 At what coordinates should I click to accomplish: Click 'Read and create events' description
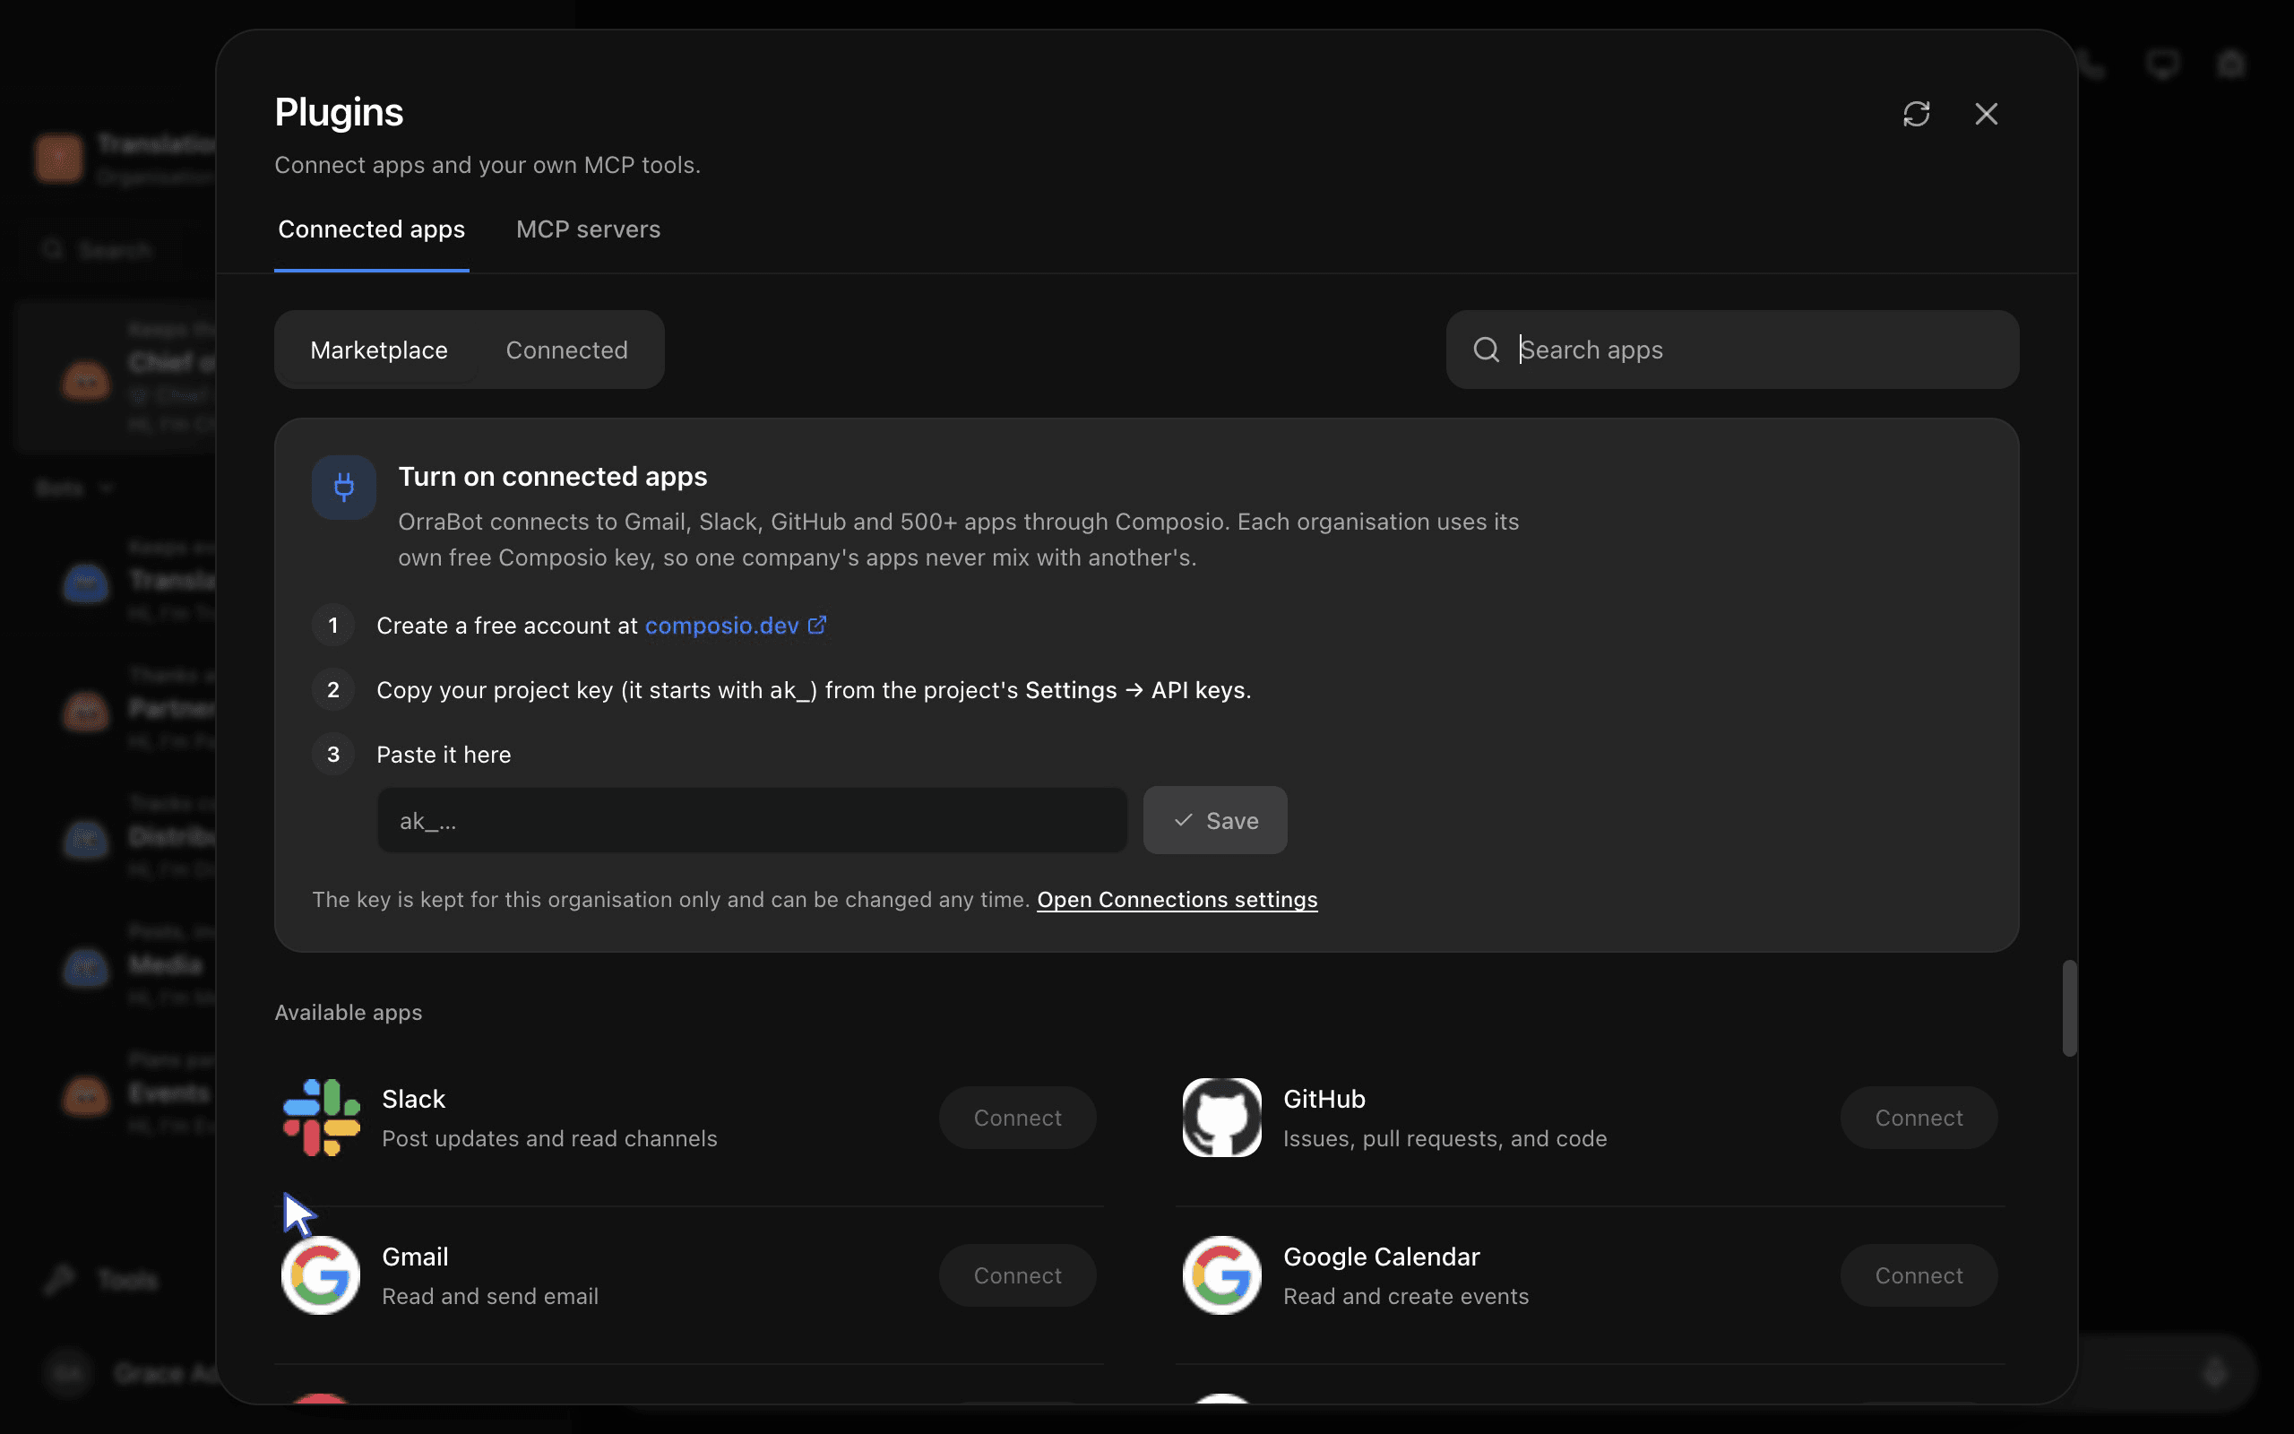(1406, 1296)
